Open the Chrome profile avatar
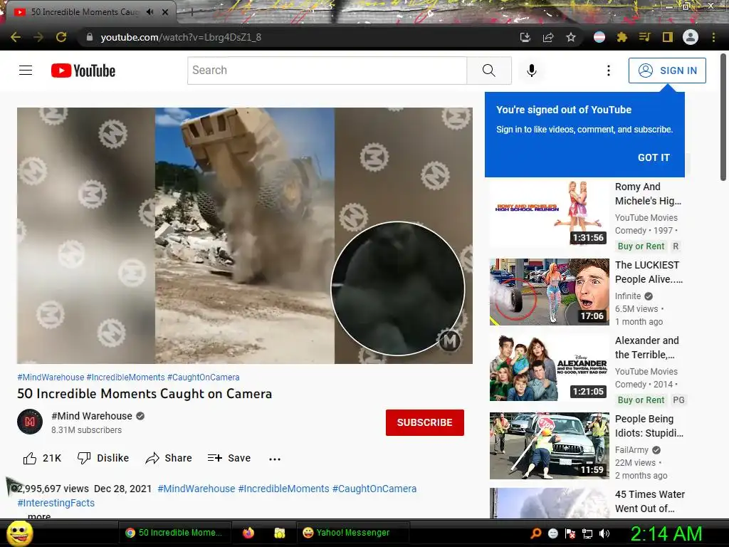This screenshot has width=729, height=547. (x=691, y=37)
